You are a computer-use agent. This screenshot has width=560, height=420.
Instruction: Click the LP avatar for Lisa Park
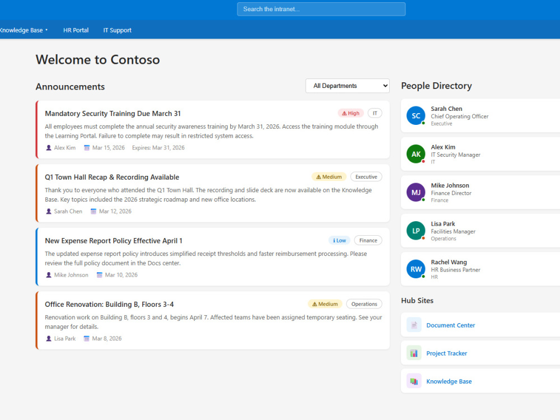[x=416, y=231]
